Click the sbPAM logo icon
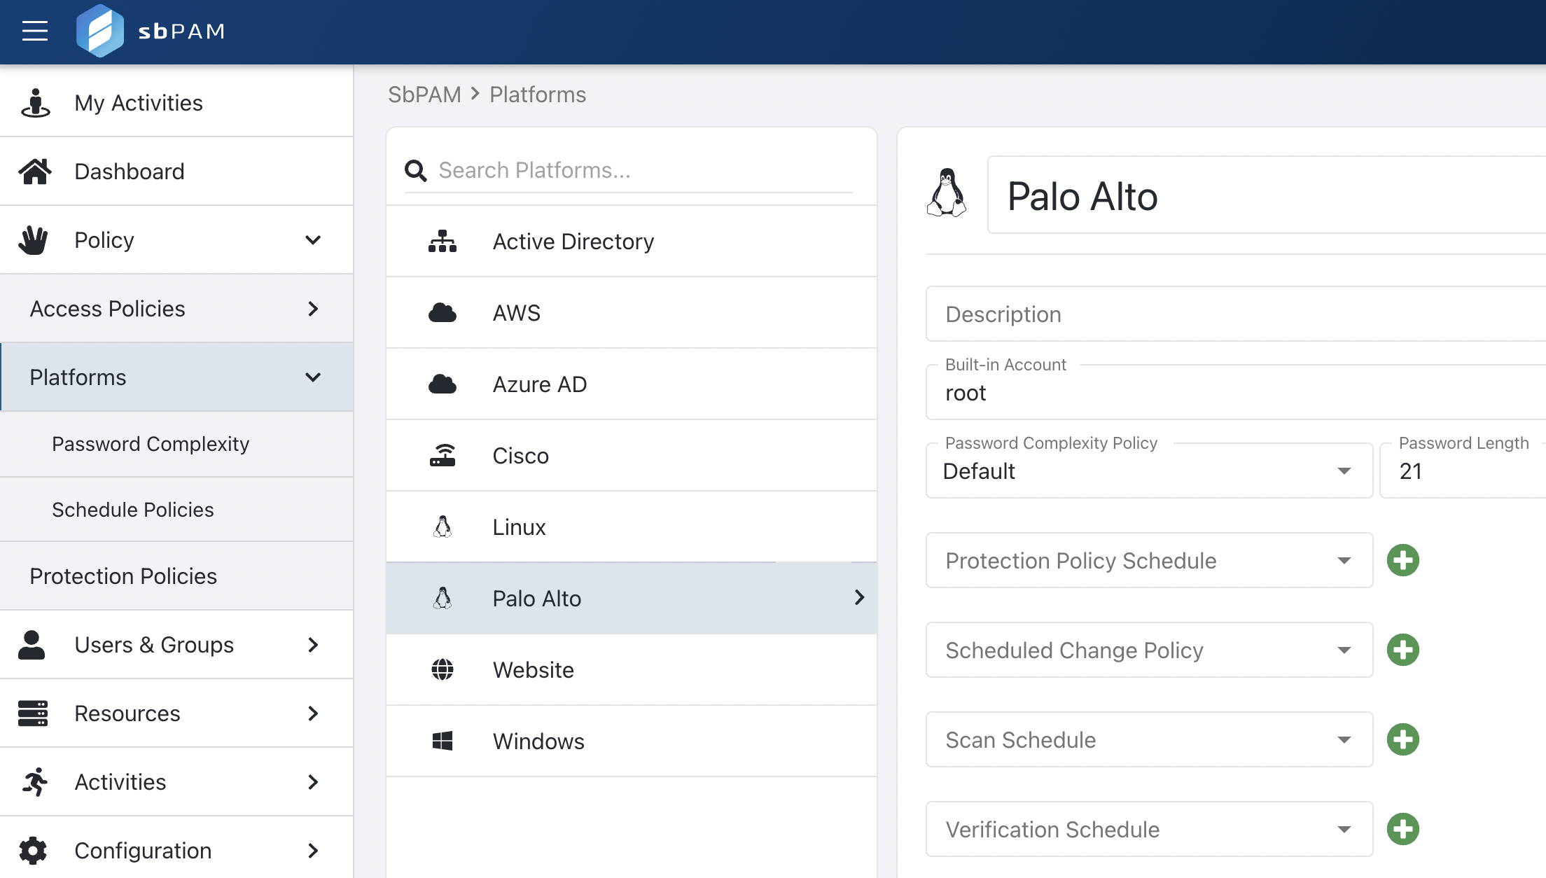Screen dimensions: 1546x878 (x=100, y=31)
